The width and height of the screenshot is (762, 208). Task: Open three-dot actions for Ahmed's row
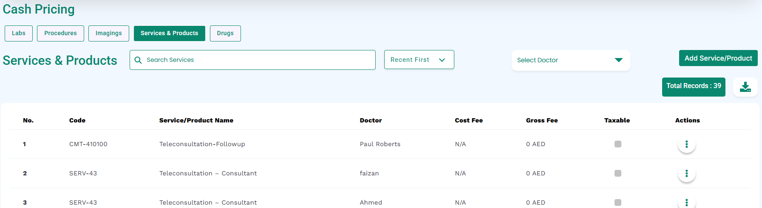(686, 202)
